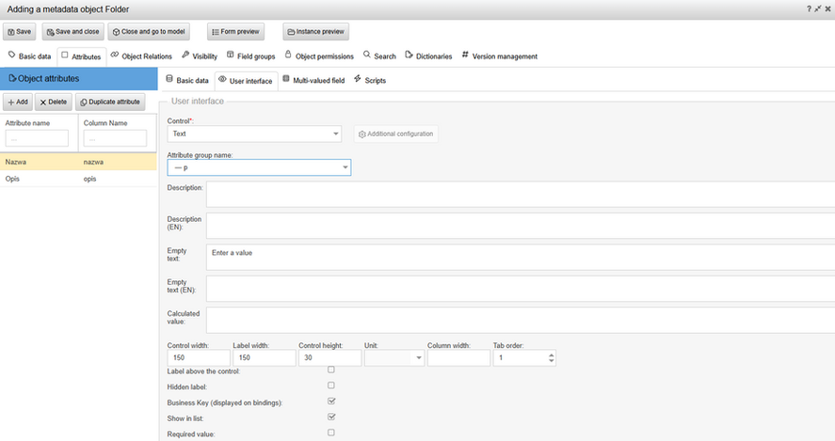The height and width of the screenshot is (441, 835).
Task: Open the Visibility tab
Action: pyautogui.click(x=200, y=55)
